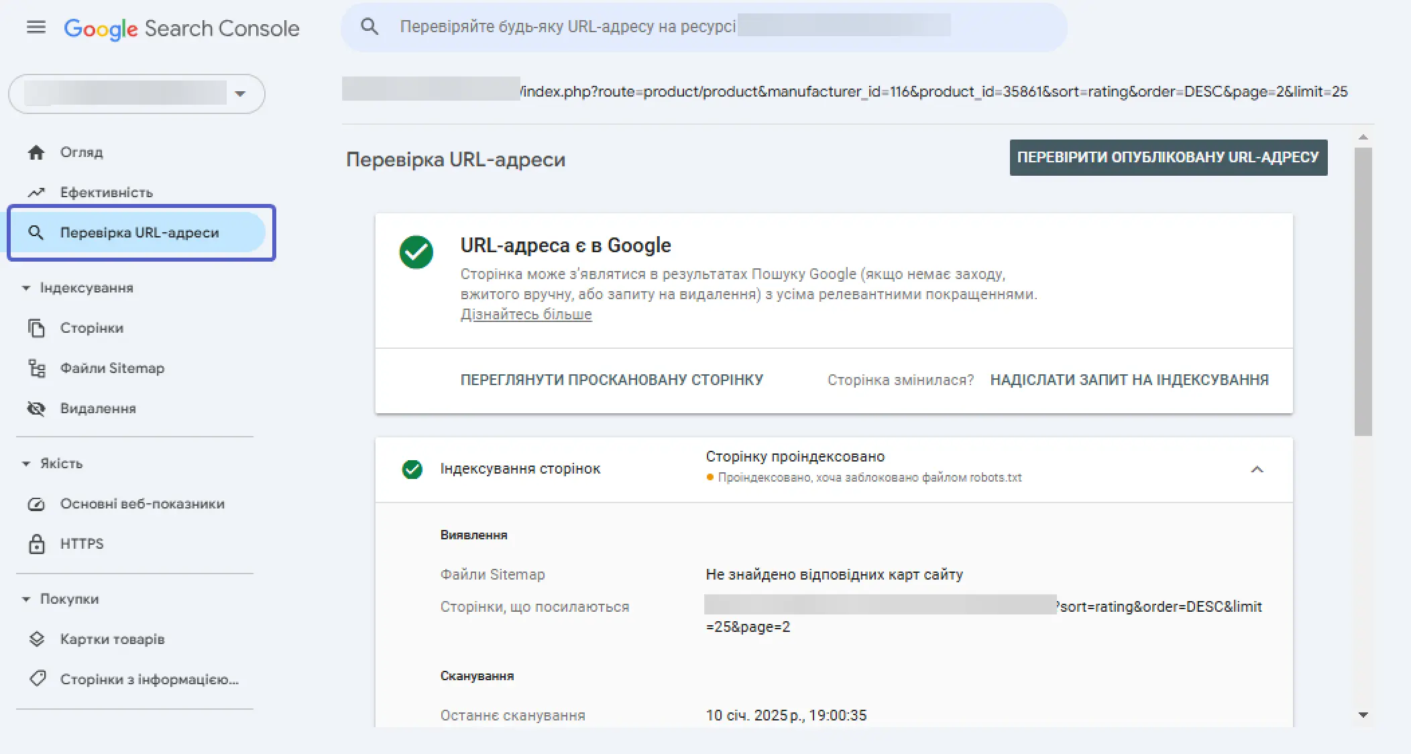
Task: Click the Сторінку проіндексовано status text
Action: tap(795, 457)
